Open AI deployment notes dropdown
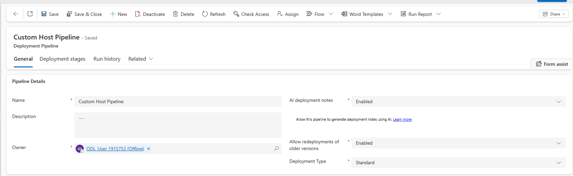Image resolution: width=573 pixels, height=176 pixels. (x=458, y=101)
